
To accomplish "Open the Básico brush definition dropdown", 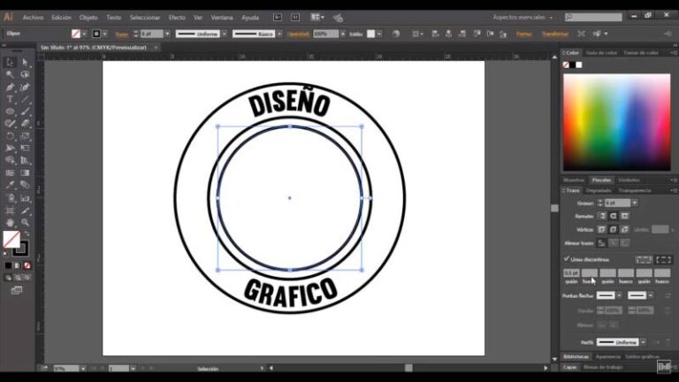I will pyautogui.click(x=279, y=34).
